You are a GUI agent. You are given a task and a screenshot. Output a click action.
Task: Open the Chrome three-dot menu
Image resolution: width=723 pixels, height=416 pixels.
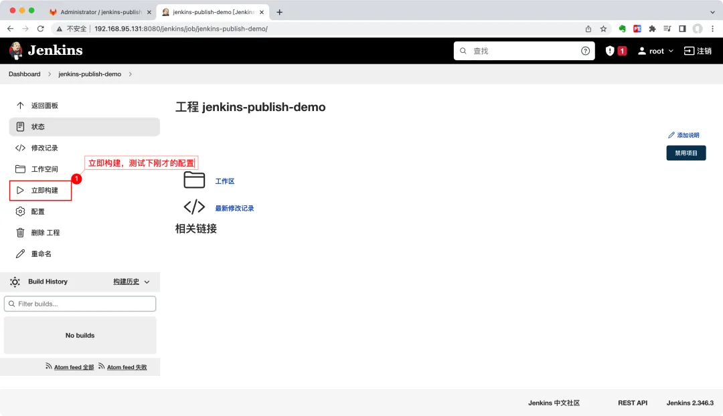point(712,29)
